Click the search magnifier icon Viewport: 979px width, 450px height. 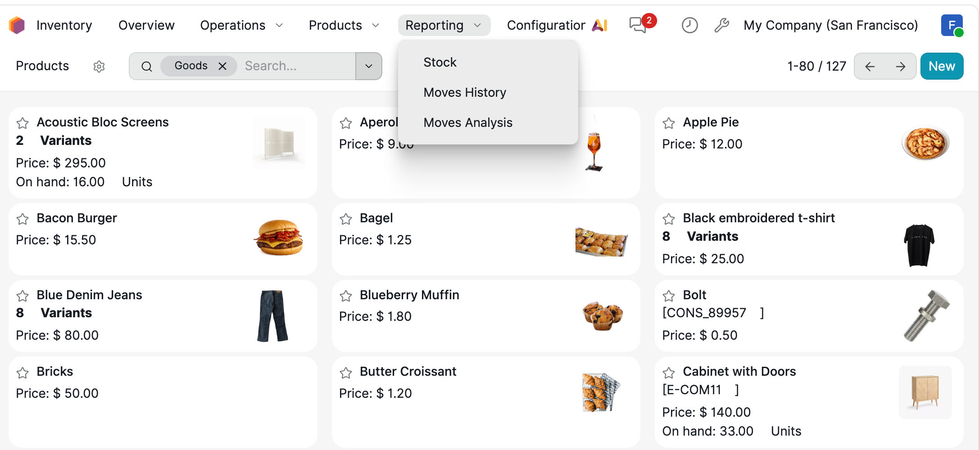[146, 67]
